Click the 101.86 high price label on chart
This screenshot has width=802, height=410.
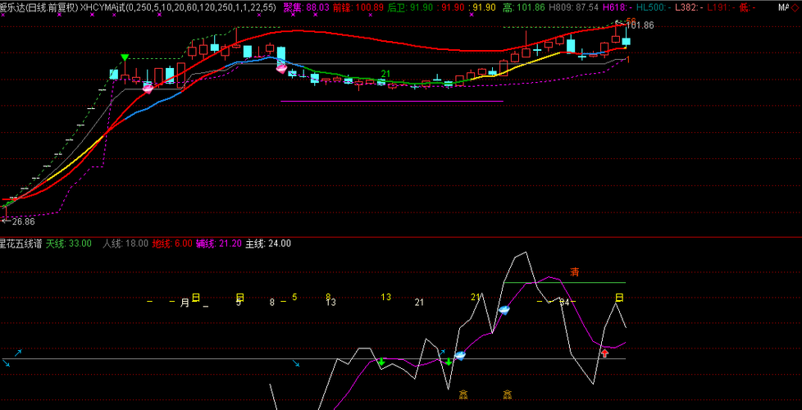point(640,25)
